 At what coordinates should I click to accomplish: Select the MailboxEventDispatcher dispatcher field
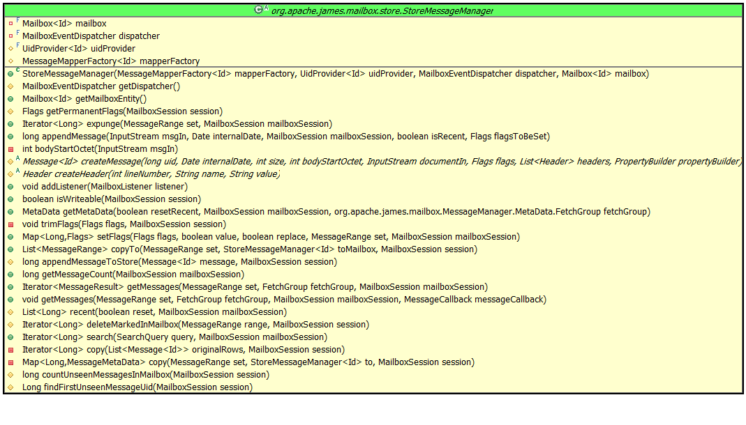click(x=91, y=36)
